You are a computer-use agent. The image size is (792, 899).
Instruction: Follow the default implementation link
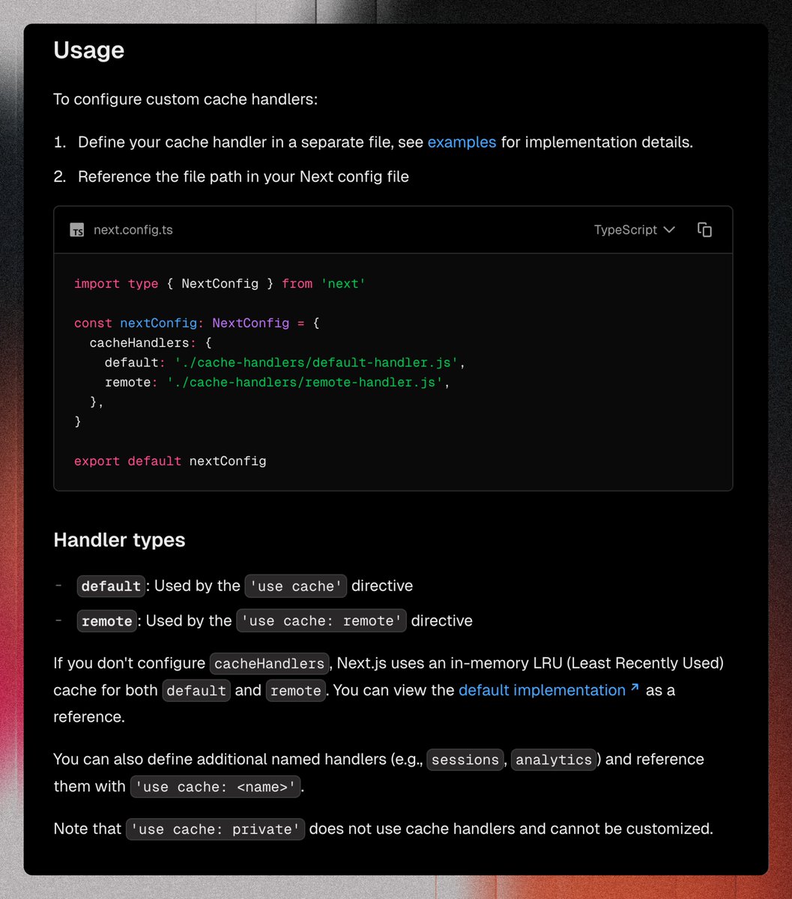pyautogui.click(x=542, y=690)
